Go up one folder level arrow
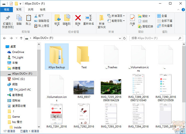The width and height of the screenshot is (186, 134). tap(21, 38)
